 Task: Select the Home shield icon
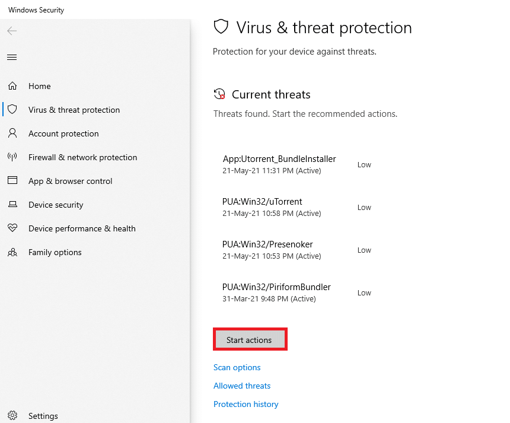click(x=12, y=86)
